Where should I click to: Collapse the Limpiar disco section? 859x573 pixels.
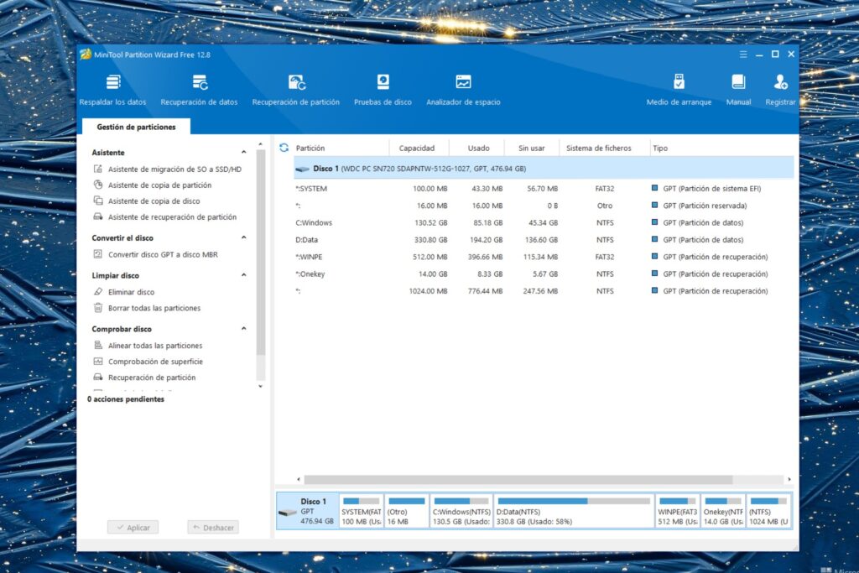pos(244,275)
